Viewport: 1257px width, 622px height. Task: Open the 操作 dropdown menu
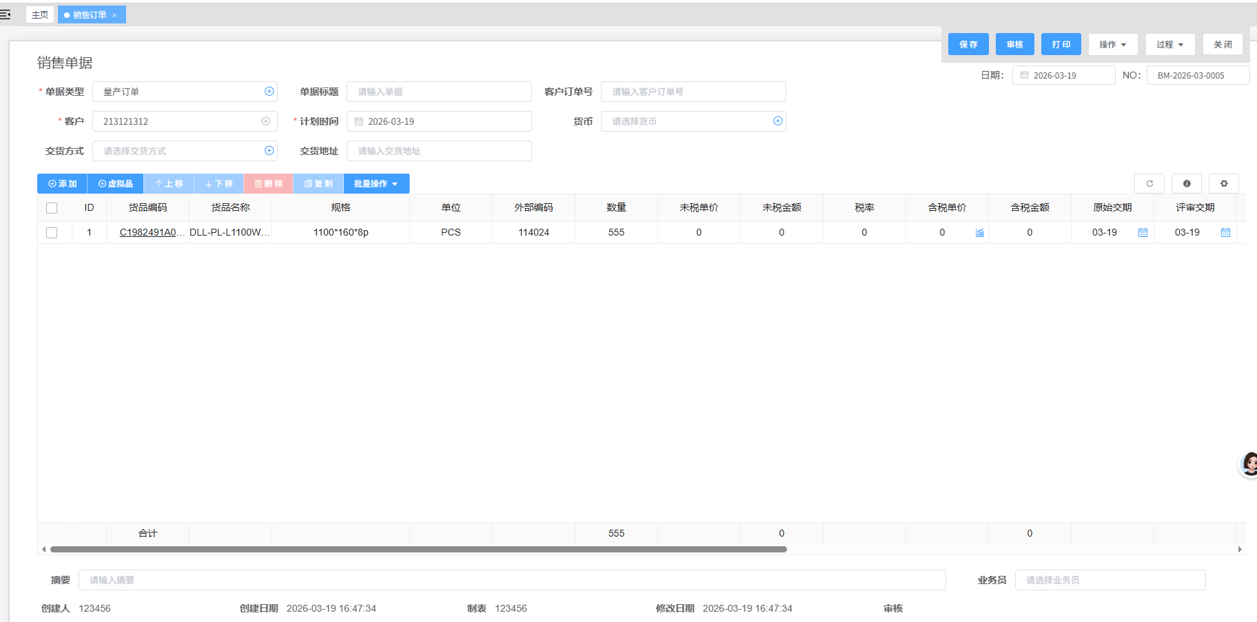[x=1112, y=45]
